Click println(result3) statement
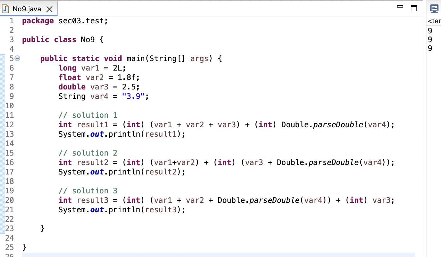 [122, 210]
